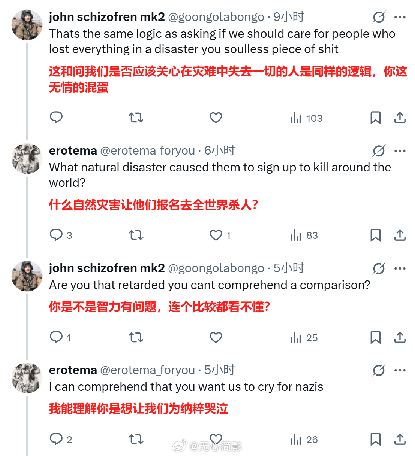The width and height of the screenshot is (415, 456).
Task: Open erotema display name in last tweet
Action: (73, 370)
